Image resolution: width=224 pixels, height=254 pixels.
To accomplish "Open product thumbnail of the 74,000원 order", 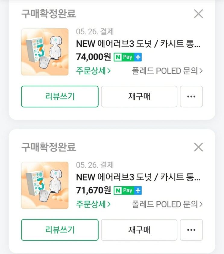I will click(x=45, y=52).
